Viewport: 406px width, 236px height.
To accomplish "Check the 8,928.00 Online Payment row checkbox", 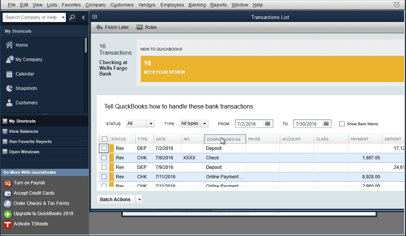I will point(104,176).
